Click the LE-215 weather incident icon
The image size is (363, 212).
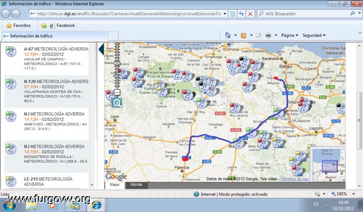11,182
